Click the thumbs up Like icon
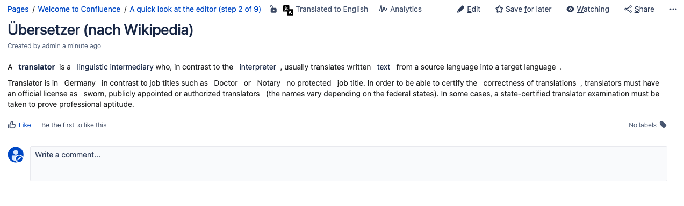Screen dimensions: 684x206 coord(12,125)
